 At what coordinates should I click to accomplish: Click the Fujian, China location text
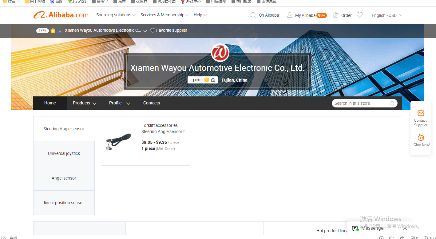235,80
